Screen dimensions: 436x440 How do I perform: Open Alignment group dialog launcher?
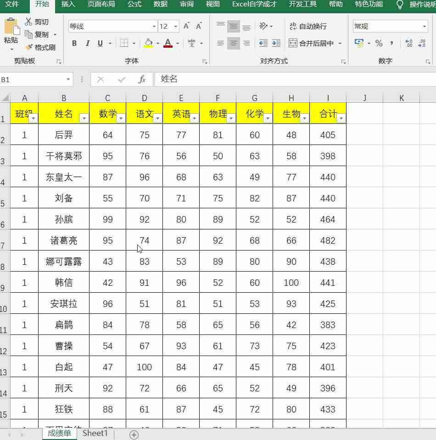coord(343,62)
